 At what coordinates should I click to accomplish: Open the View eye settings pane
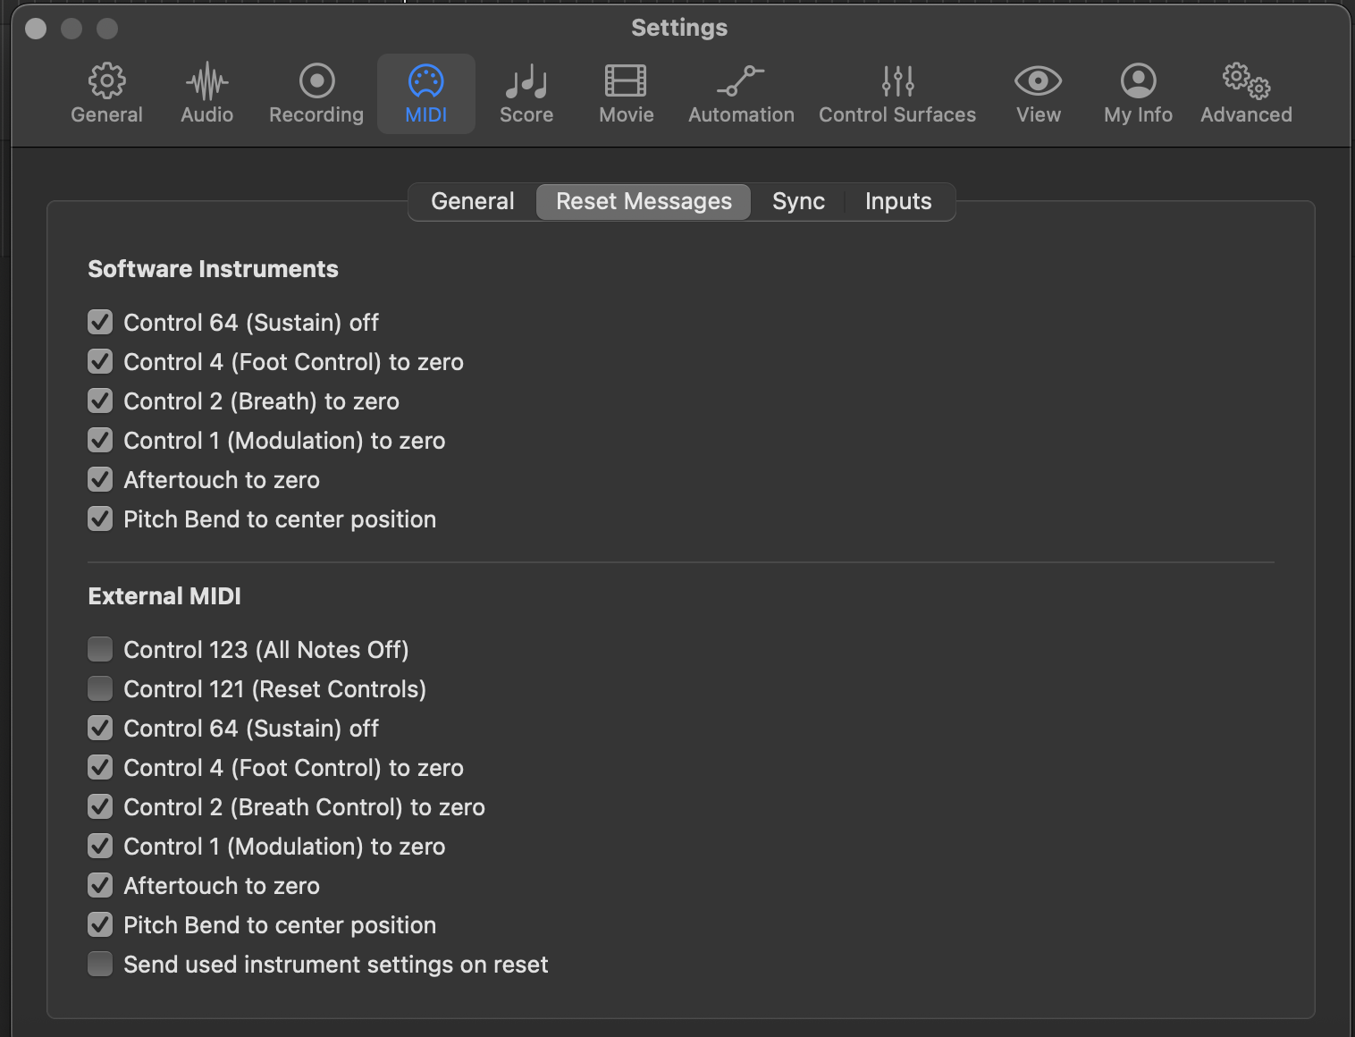pyautogui.click(x=1038, y=93)
